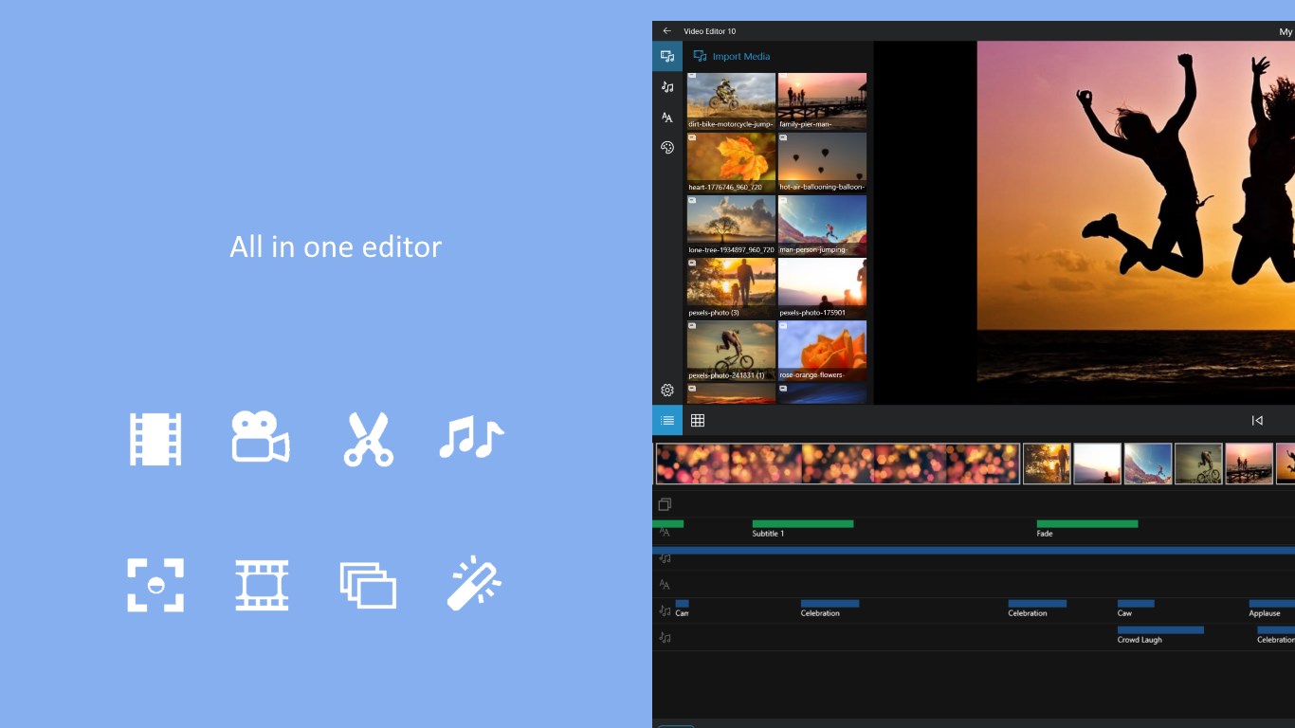Select the dirt-bike-motorcycle-jump media thumbnail
The height and width of the screenshot is (728, 1295).
click(731, 101)
